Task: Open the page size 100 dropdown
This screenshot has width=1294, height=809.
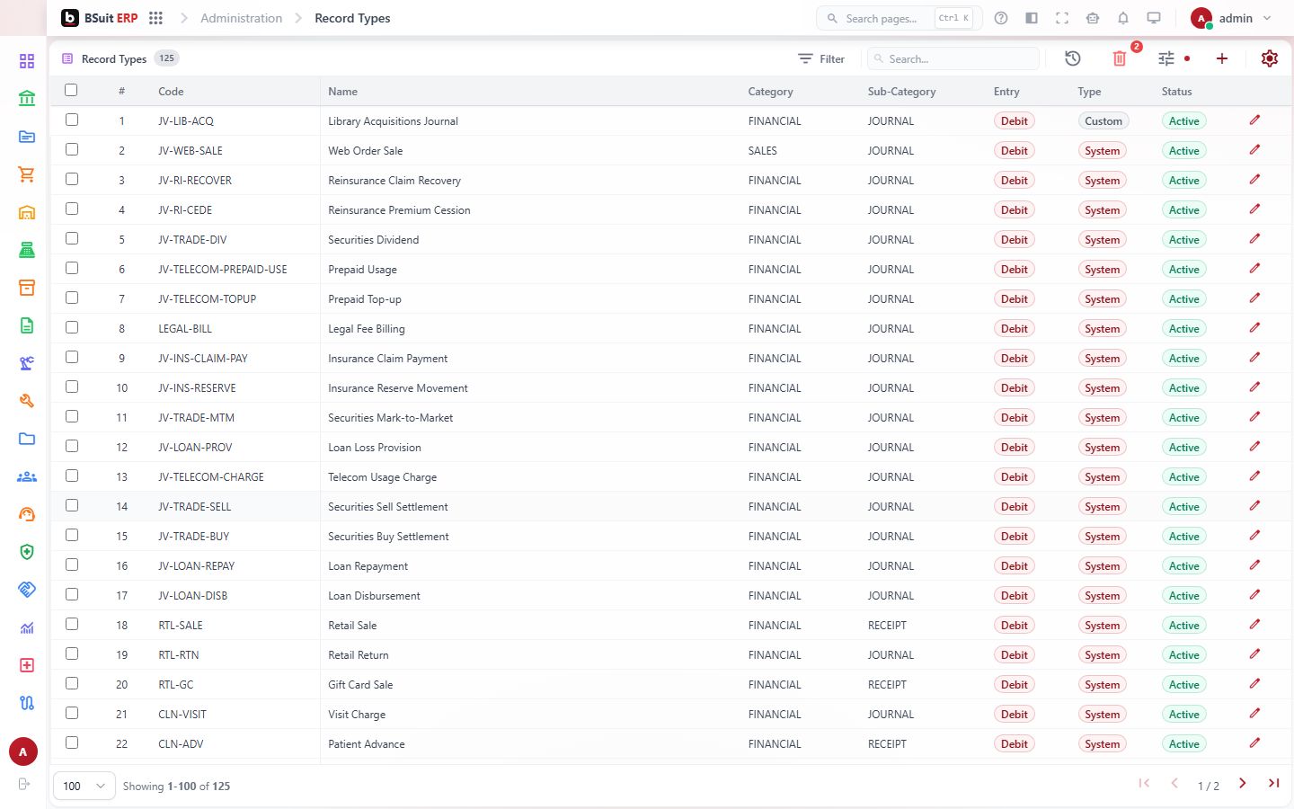Action: pyautogui.click(x=84, y=786)
